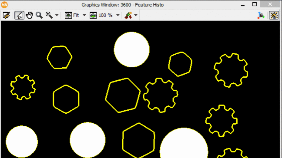Maximize the Graphics Window

255,4
